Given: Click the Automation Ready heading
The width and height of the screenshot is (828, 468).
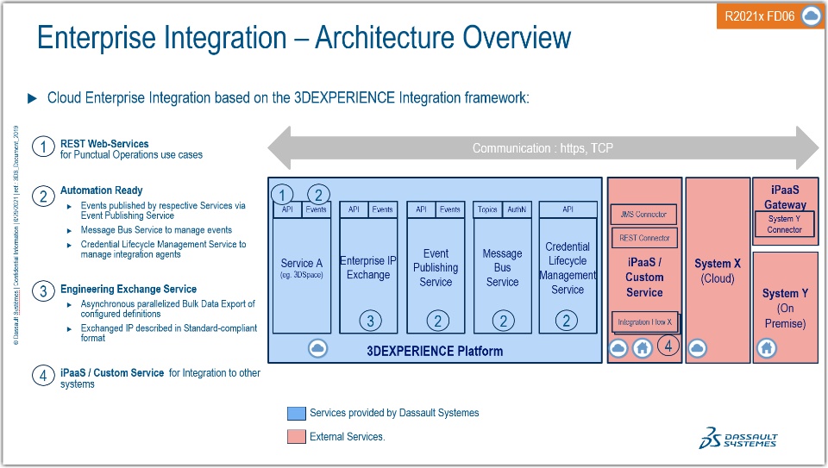Looking at the screenshot, I should pos(102,190).
